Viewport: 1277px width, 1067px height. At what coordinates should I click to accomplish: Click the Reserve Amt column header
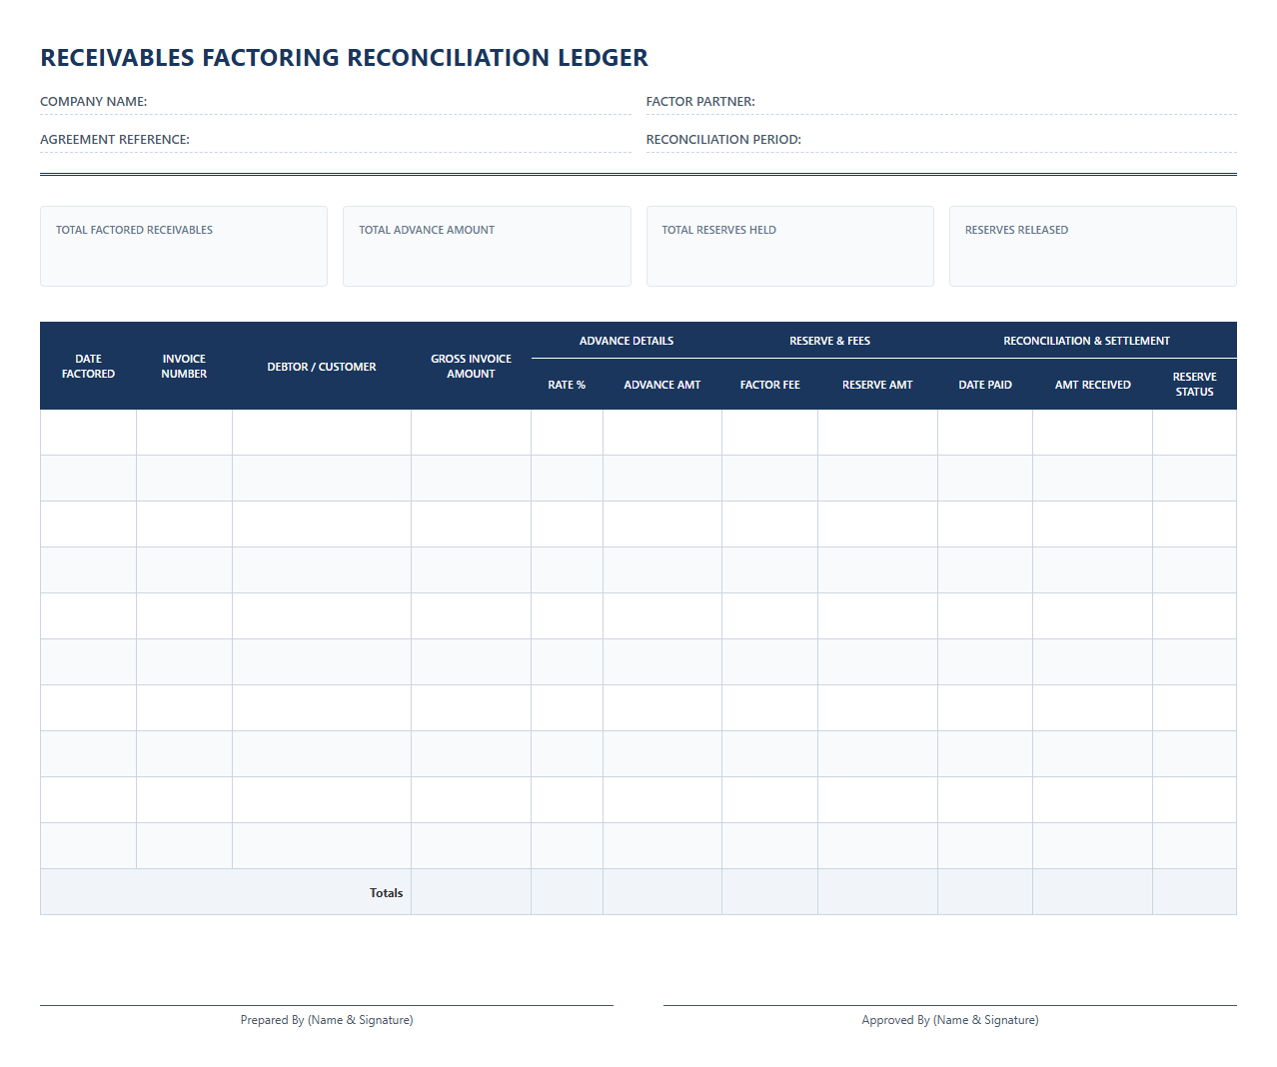[877, 385]
